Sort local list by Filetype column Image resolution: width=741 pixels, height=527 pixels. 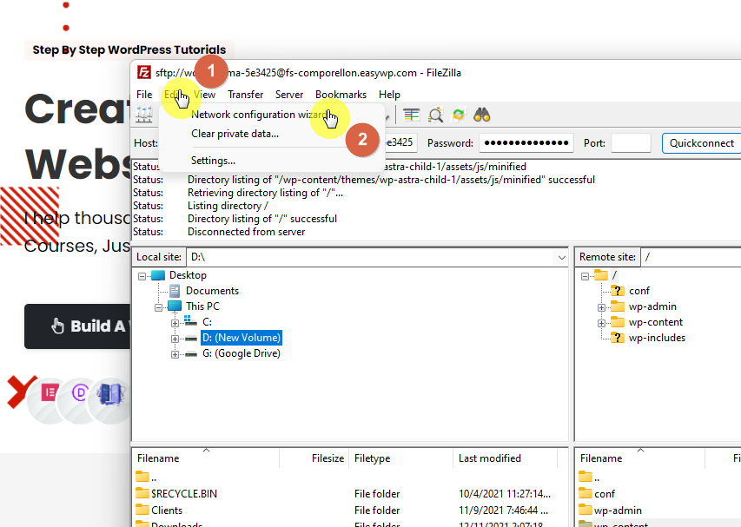coord(400,458)
